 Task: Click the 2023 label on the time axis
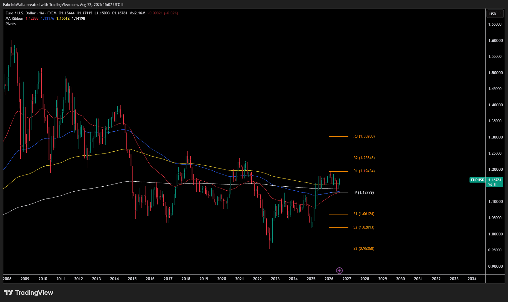coord(275,279)
